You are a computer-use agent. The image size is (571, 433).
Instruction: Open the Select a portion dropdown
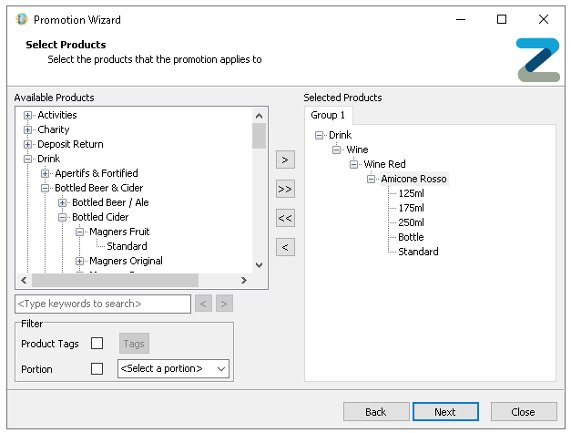click(173, 369)
